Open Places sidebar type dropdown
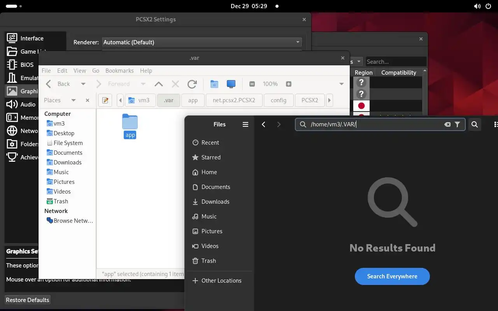The image size is (498, 311). coord(73,100)
